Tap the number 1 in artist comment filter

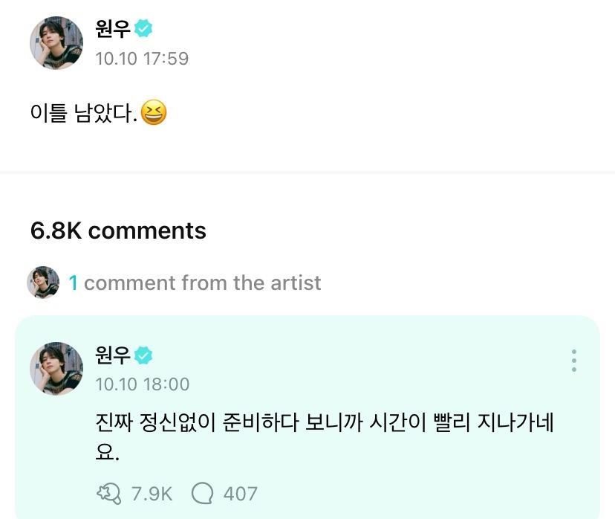(73, 283)
